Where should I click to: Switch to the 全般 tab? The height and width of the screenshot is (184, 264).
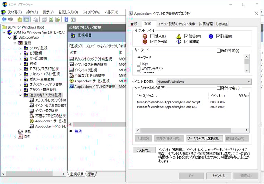pyautogui.click(x=134, y=24)
